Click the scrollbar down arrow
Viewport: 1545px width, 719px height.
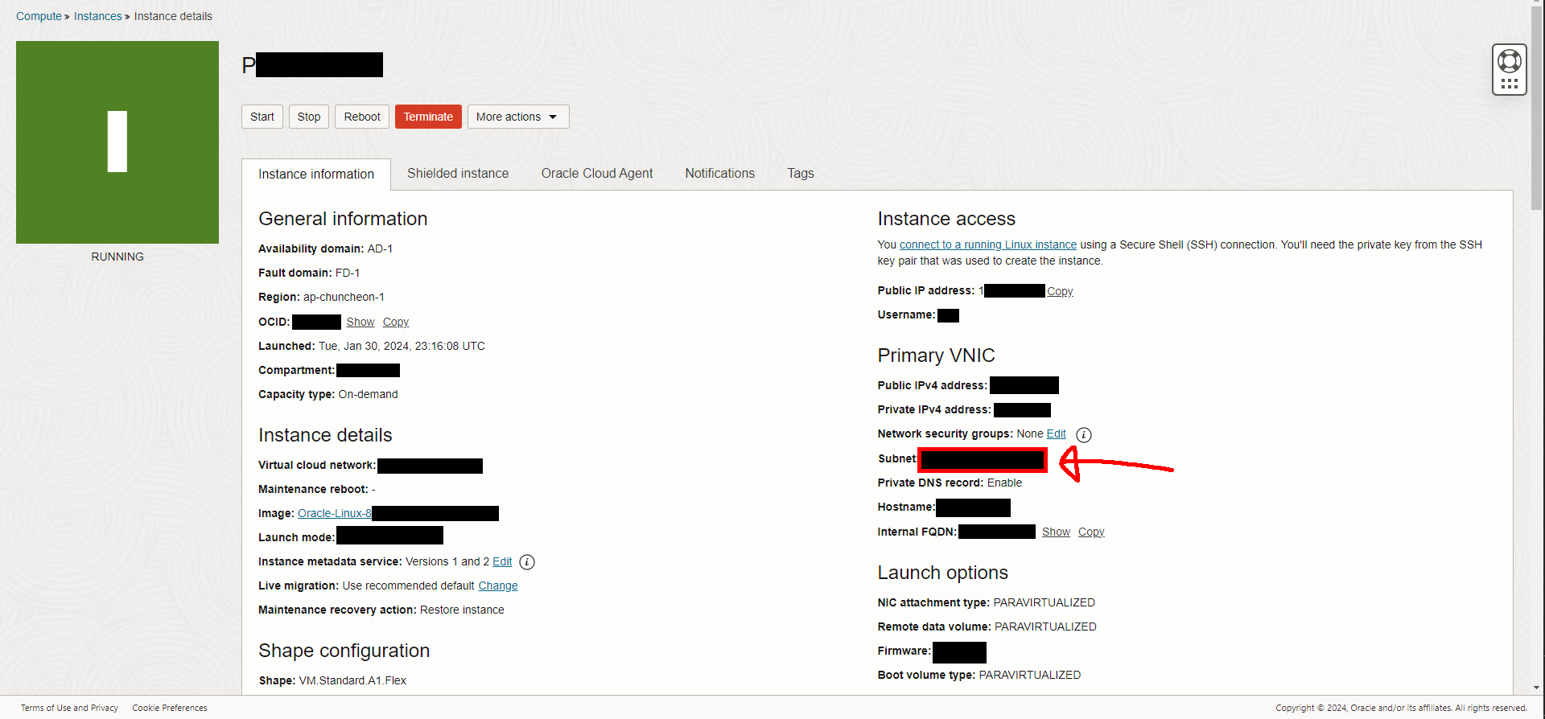[1537, 688]
